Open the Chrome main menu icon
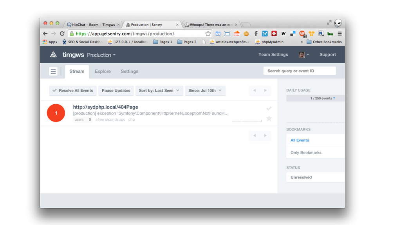 [340, 34]
